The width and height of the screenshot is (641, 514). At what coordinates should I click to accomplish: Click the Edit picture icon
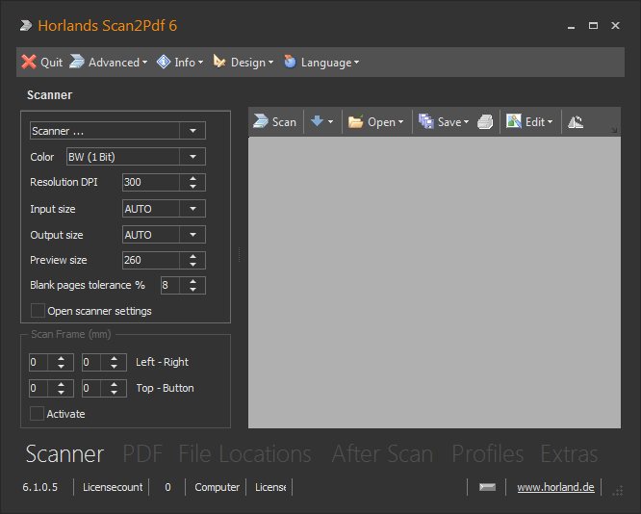pyautogui.click(x=514, y=121)
